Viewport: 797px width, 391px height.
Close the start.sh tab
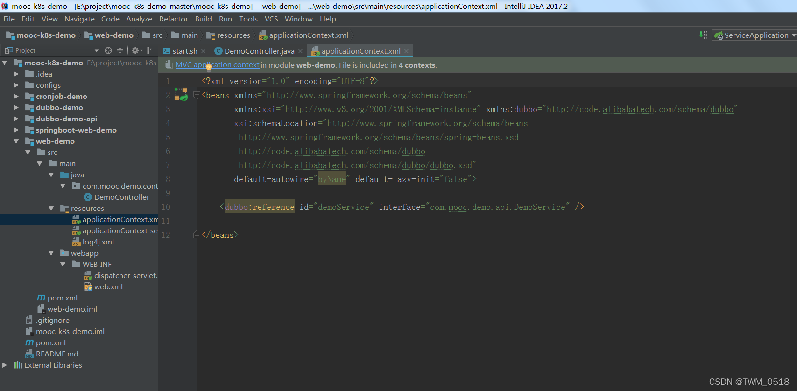click(x=203, y=51)
